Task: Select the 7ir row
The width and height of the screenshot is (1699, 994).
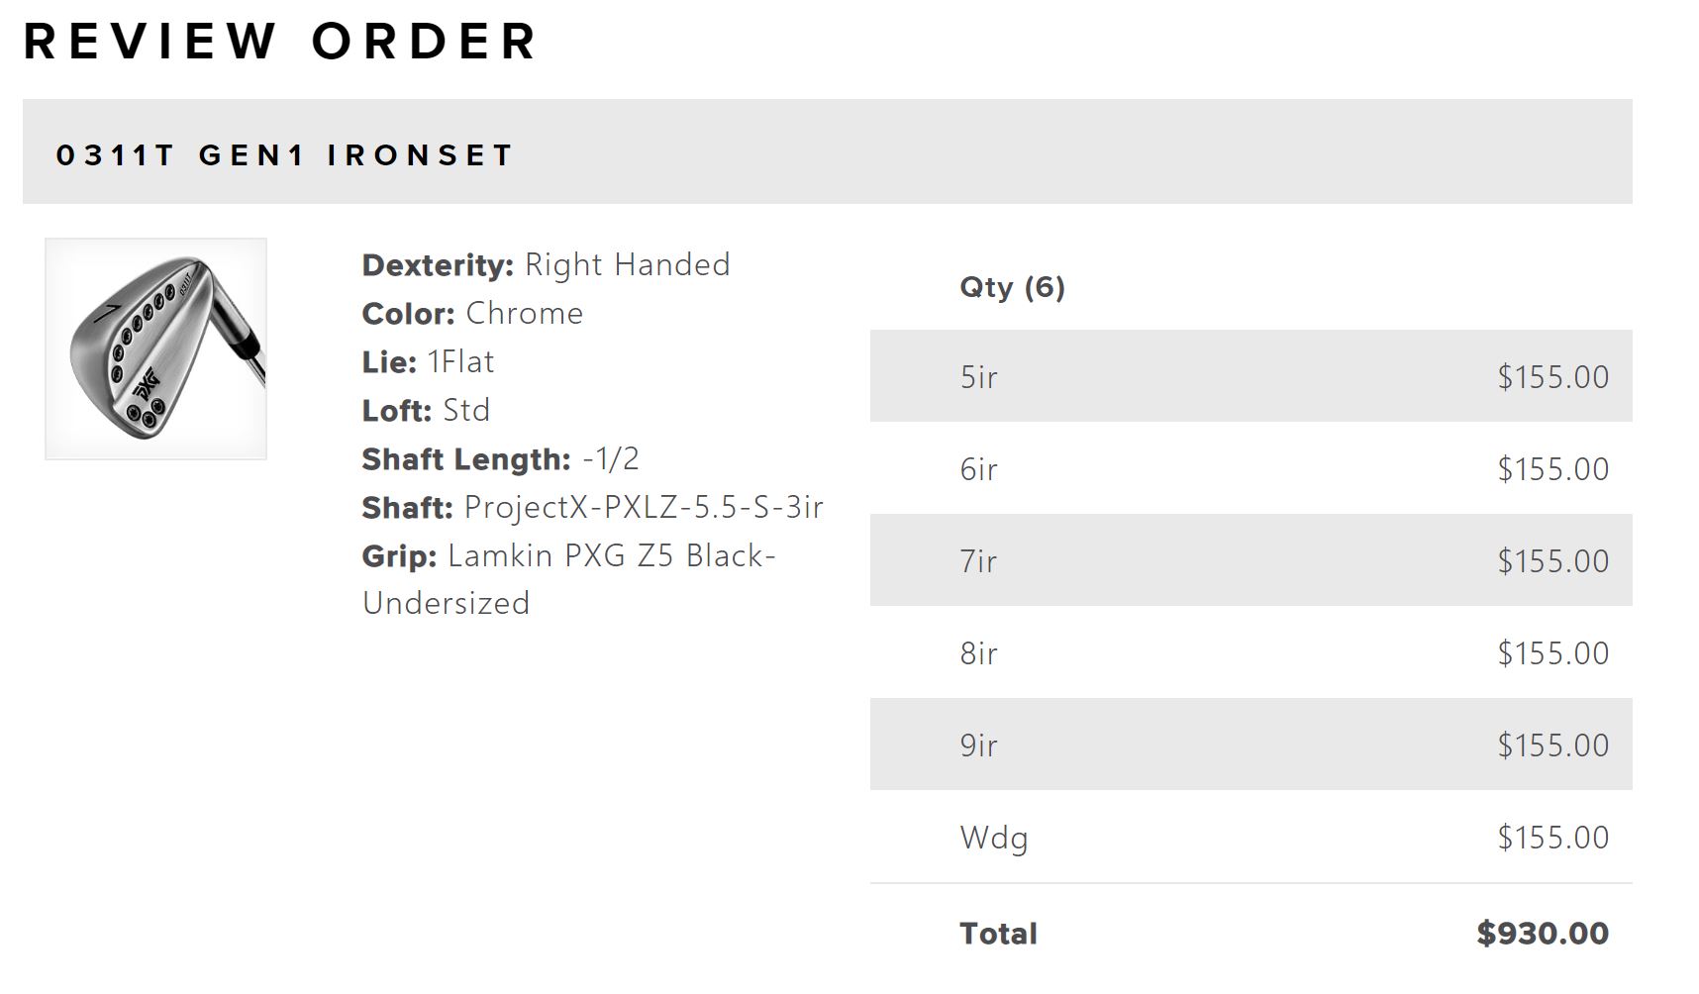Action: coord(1249,560)
